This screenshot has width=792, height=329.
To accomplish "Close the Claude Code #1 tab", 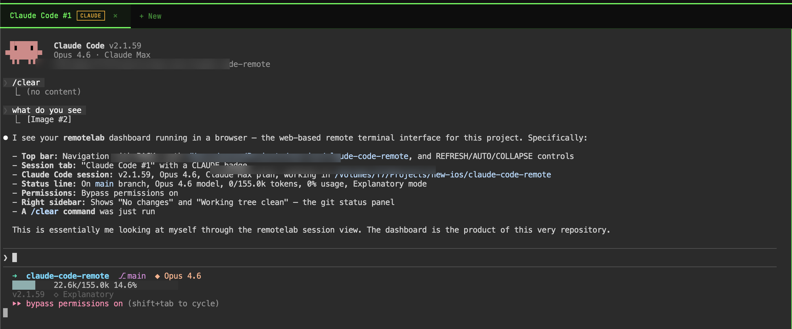I will coord(115,16).
